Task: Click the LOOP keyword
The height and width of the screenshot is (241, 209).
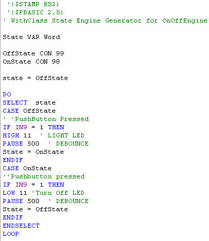Action: 11,234
